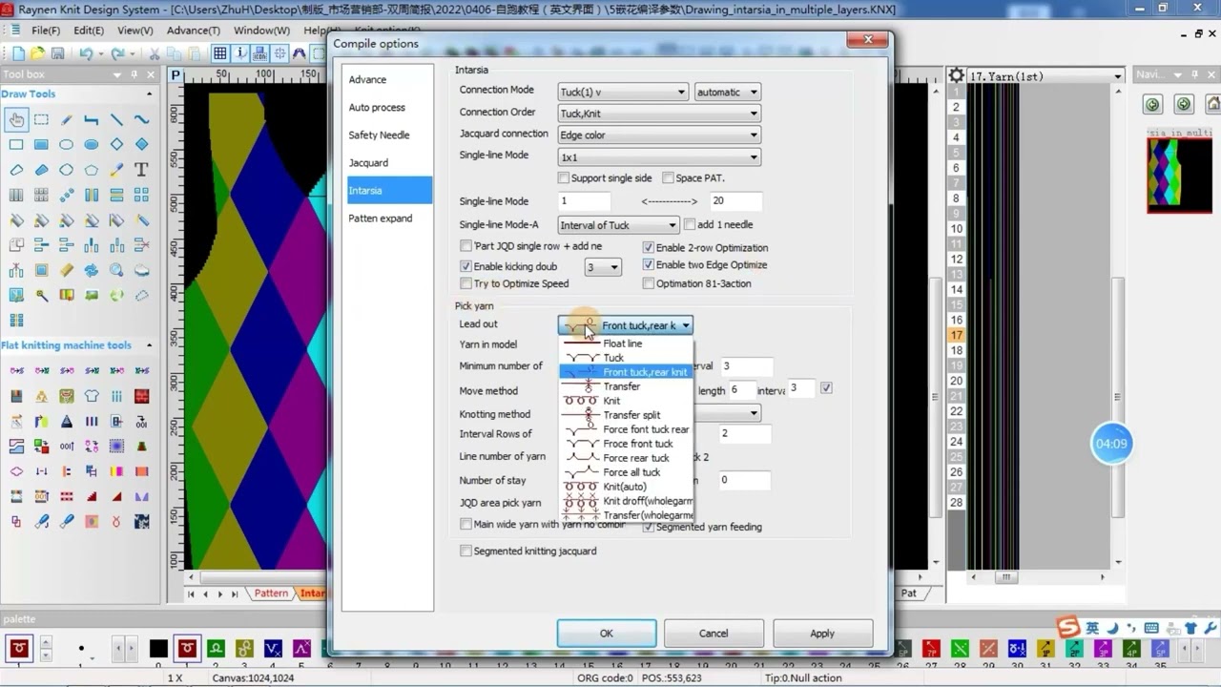Click the OK button
The width and height of the screenshot is (1221, 687).
coord(607,633)
